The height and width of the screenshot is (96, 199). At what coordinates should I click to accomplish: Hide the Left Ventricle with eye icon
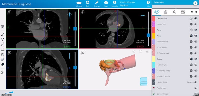pos(196,19)
